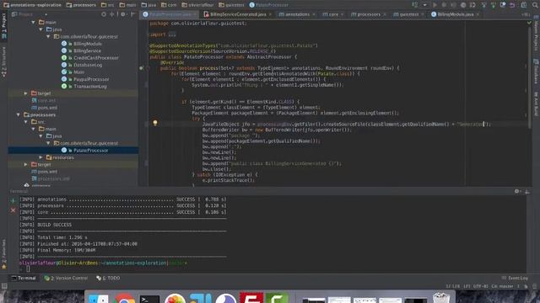The image size is (540, 303).
Task: Open the Database side tab
Action: [536, 72]
